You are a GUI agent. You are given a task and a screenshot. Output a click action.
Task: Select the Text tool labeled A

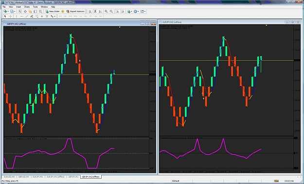(x=42, y=16)
